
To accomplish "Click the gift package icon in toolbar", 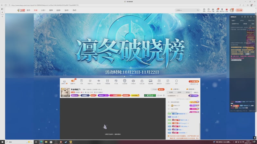I will (x=116, y=81).
